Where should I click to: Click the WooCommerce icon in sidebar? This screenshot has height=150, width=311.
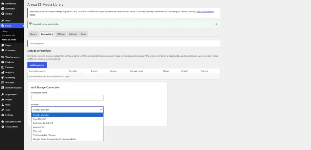(x=2, y=57)
